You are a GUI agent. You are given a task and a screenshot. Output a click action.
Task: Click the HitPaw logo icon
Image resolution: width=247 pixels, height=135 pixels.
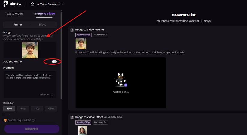click(x=5, y=4)
